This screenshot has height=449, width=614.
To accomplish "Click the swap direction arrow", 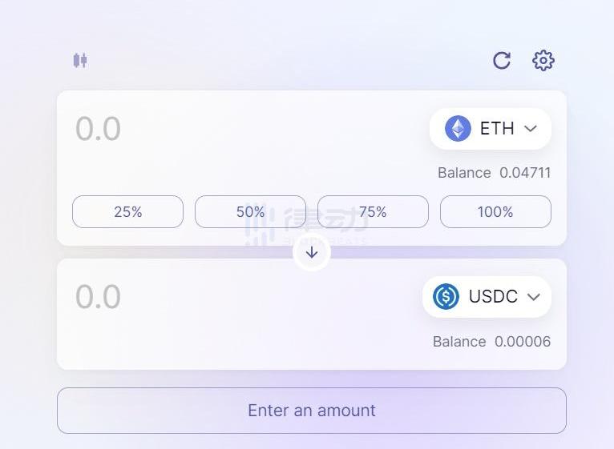I will click(x=312, y=253).
